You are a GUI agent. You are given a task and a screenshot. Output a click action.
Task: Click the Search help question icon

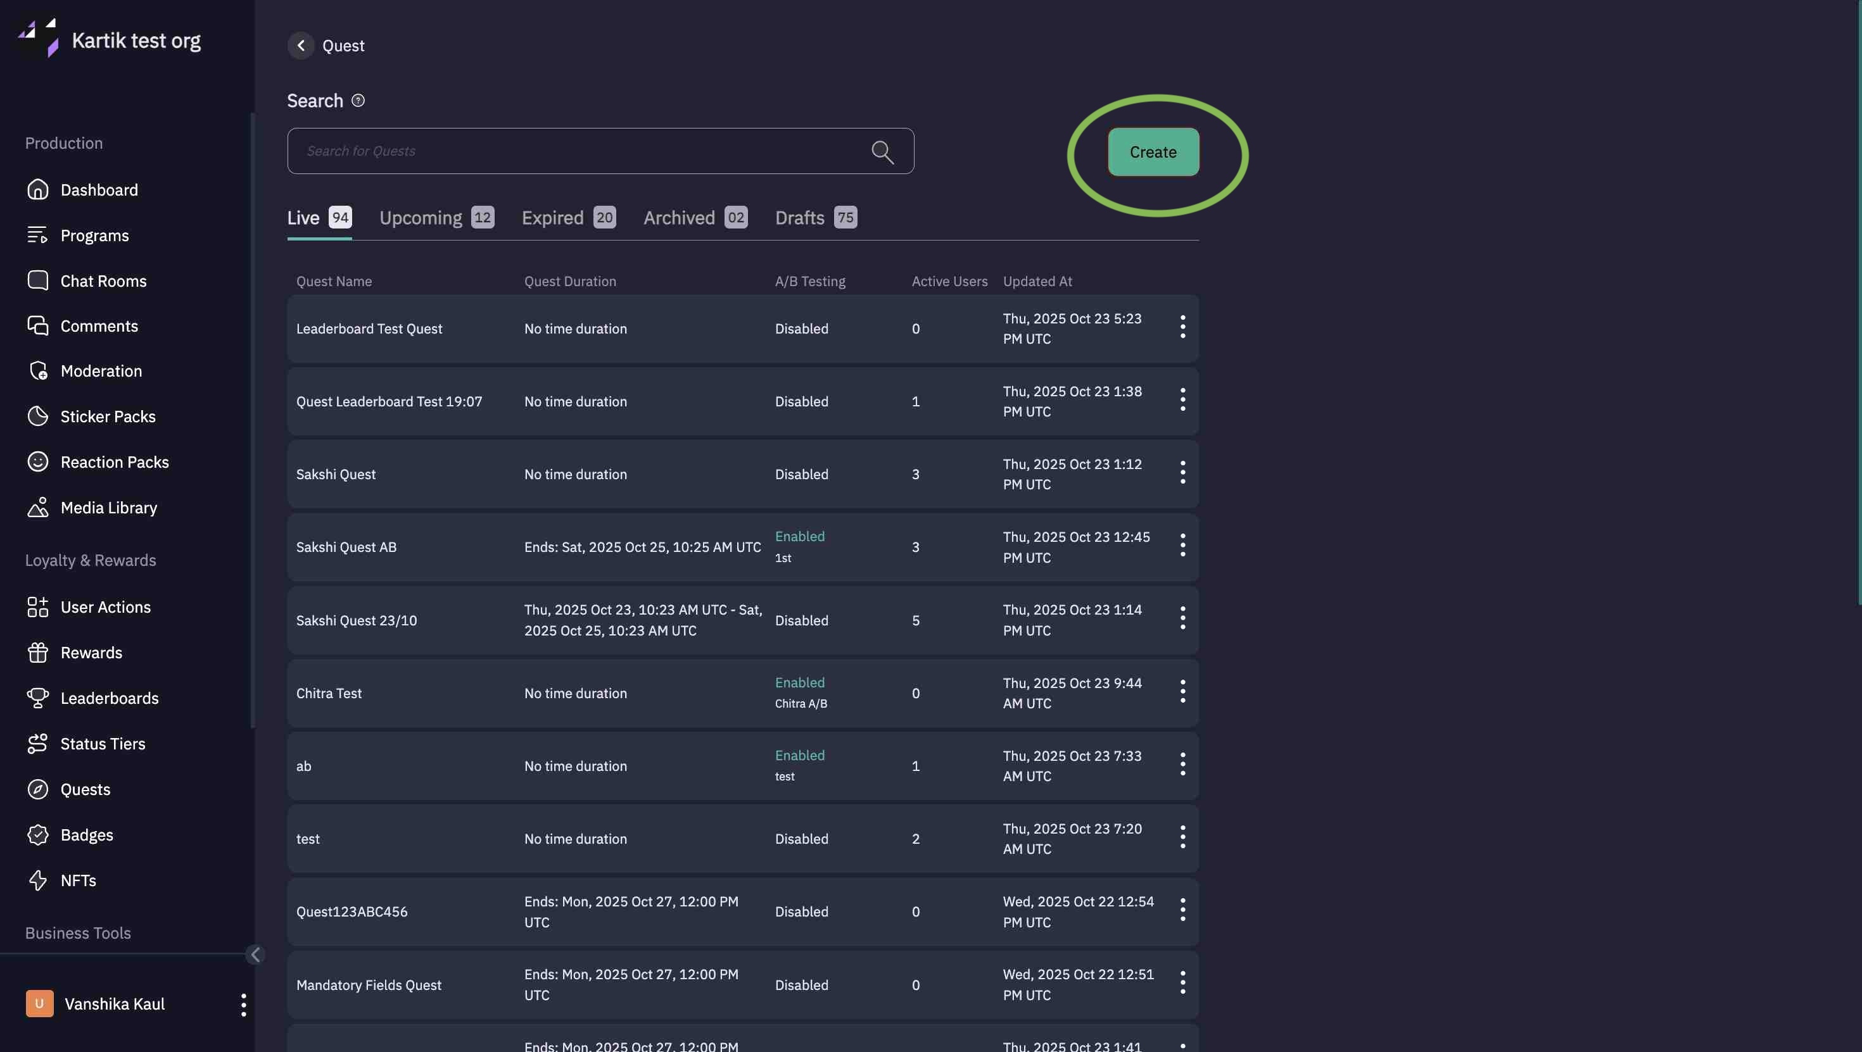358,101
